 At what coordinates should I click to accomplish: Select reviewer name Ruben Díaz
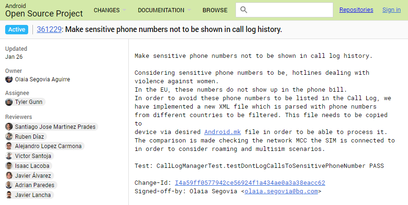coord(30,136)
